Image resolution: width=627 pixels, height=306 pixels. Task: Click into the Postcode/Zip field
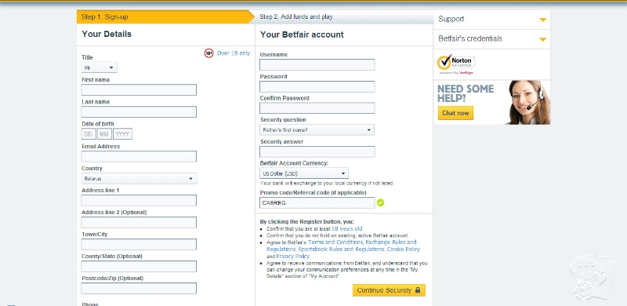(139, 289)
